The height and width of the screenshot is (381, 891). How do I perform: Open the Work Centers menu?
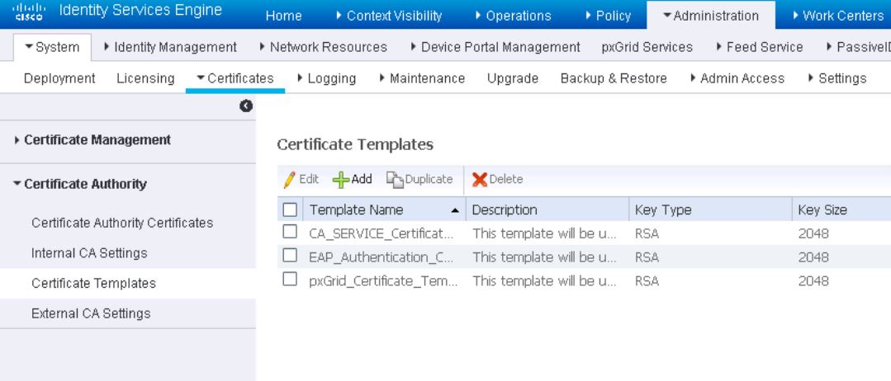838,16
